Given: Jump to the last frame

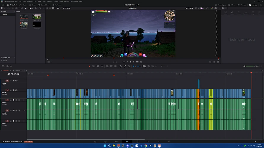Looking at the screenshot, I should pos(137,62).
